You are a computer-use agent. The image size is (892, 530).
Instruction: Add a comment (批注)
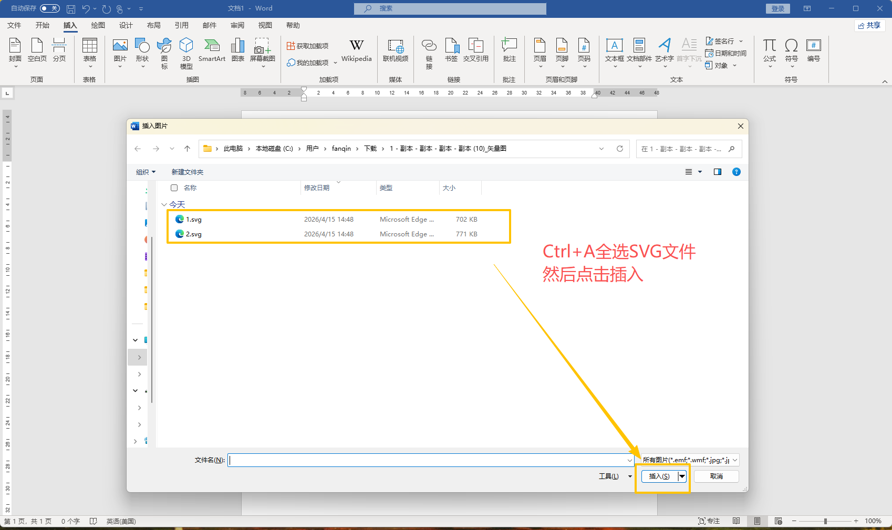pyautogui.click(x=510, y=50)
